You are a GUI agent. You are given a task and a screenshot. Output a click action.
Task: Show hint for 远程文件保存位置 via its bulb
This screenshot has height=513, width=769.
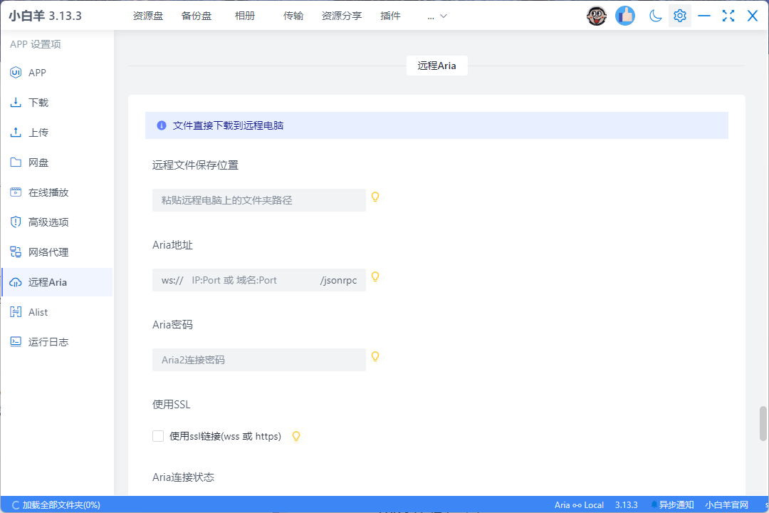375,197
